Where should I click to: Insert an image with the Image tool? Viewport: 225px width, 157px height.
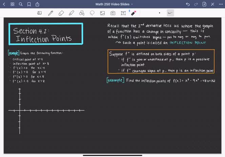coord(102,13)
